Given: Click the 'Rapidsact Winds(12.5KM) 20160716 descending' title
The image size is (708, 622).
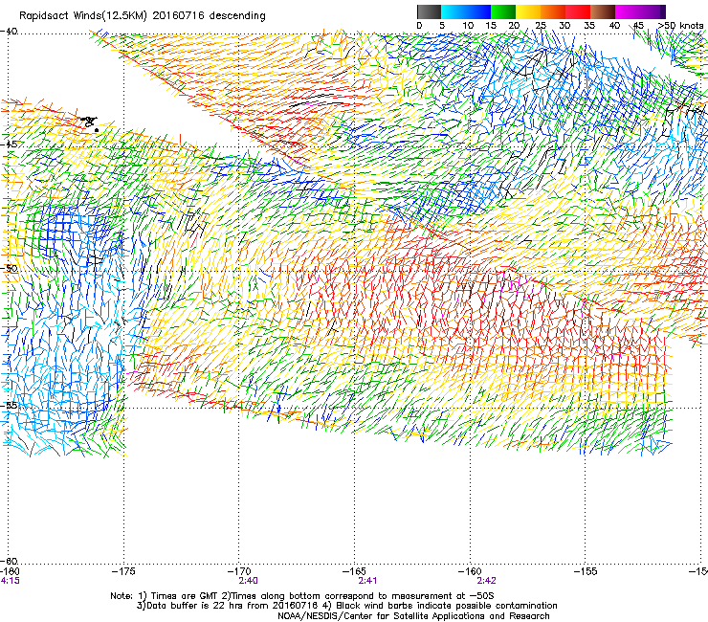Looking at the screenshot, I should [143, 15].
